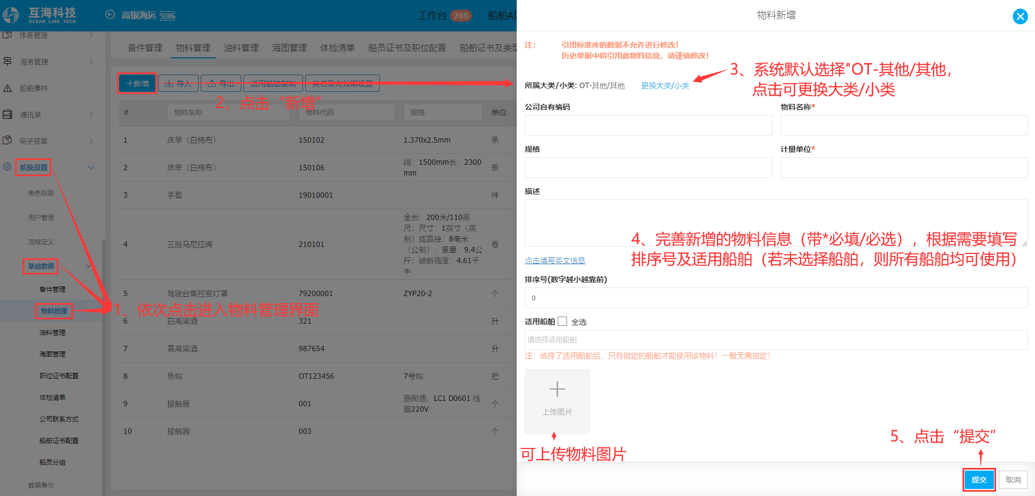Click the 船舶事件 warning triangle icon
The image size is (1035, 496).
pos(8,88)
